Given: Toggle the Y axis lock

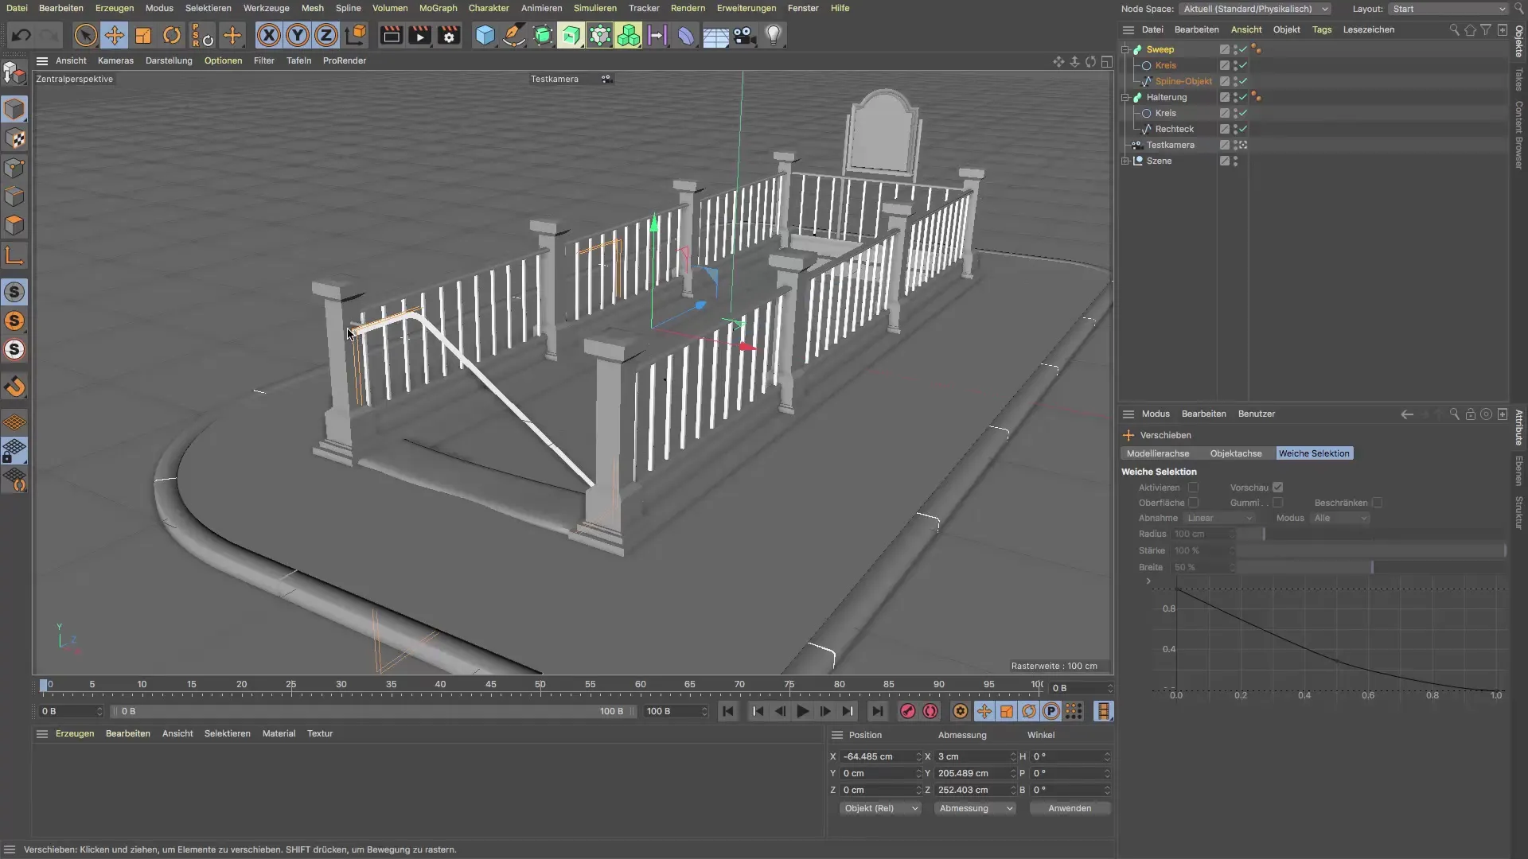Looking at the screenshot, I should pos(298,35).
